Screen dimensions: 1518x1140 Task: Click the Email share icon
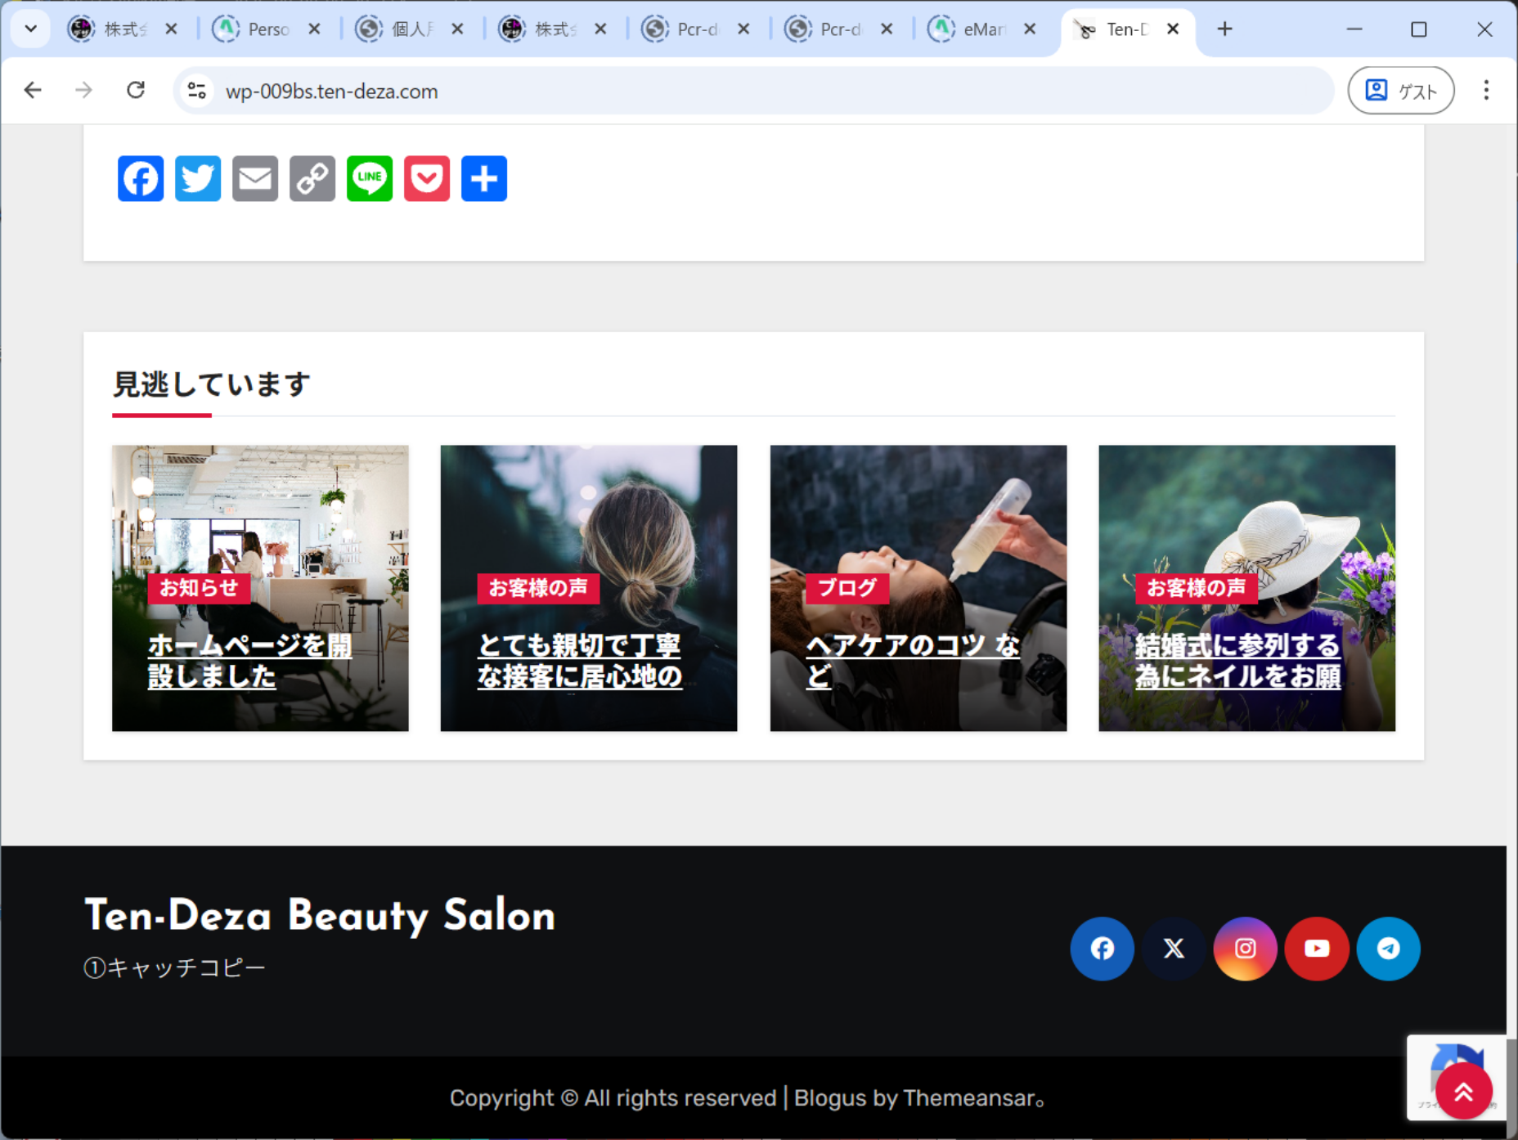pyautogui.click(x=255, y=178)
